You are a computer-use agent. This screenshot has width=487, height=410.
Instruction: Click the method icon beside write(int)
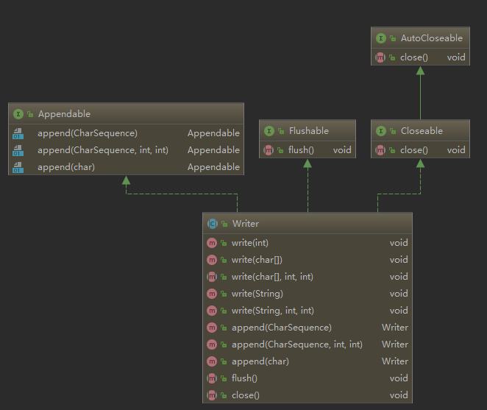(x=213, y=243)
